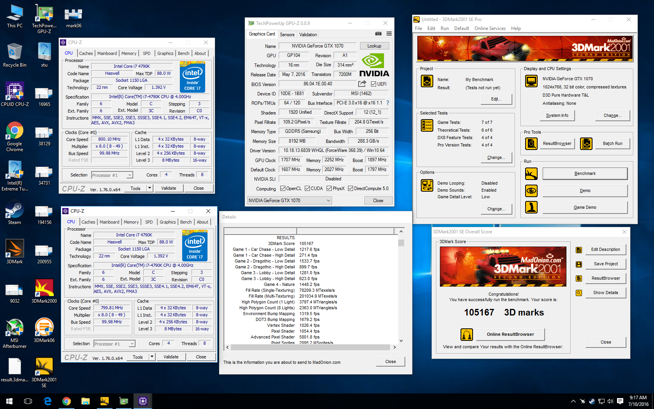Click the BIOS share/export icon in GPU-Z
The width and height of the screenshot is (654, 409).
[362, 84]
